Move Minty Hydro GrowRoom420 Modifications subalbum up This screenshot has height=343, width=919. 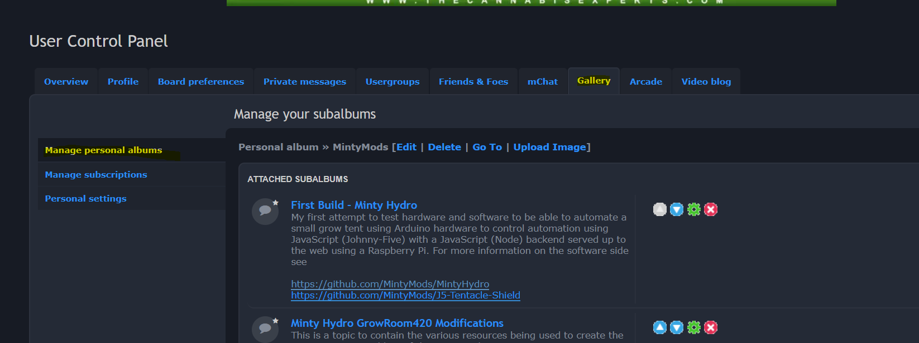click(660, 327)
